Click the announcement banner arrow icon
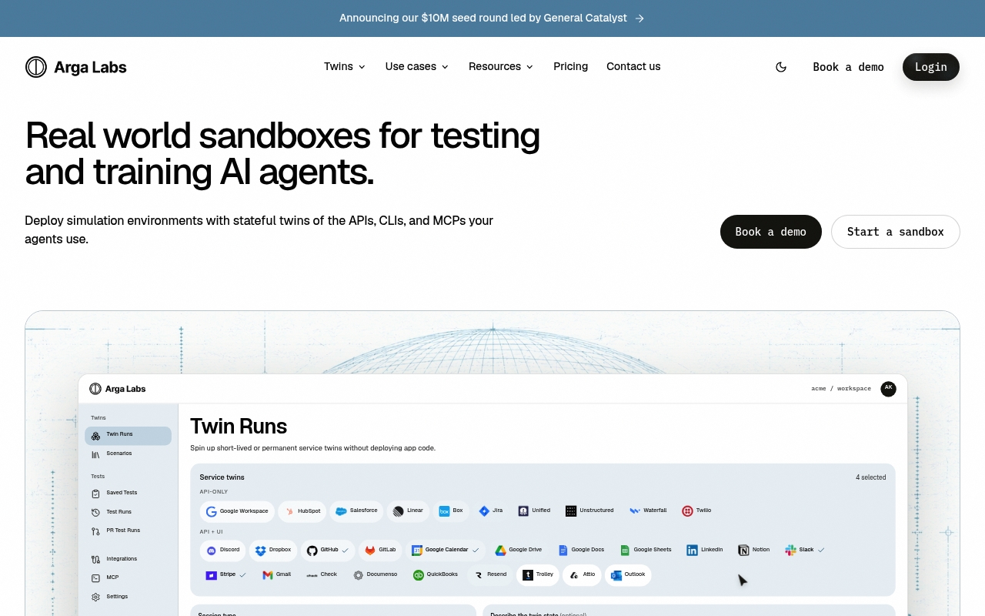Screen dimensions: 985x616 tap(639, 18)
